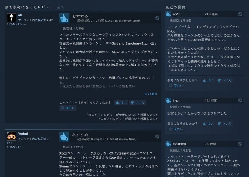Open the Yudati user profile link
This screenshot has width=249, height=177.
tap(23, 134)
